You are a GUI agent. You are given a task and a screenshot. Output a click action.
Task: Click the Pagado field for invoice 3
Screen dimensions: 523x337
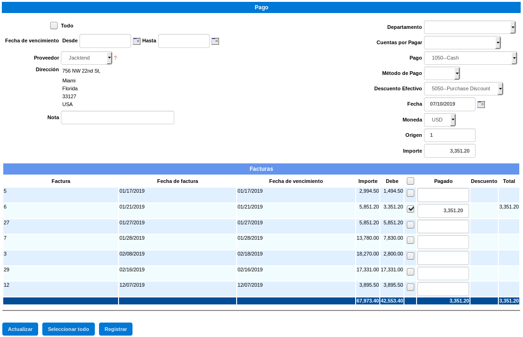pos(444,257)
